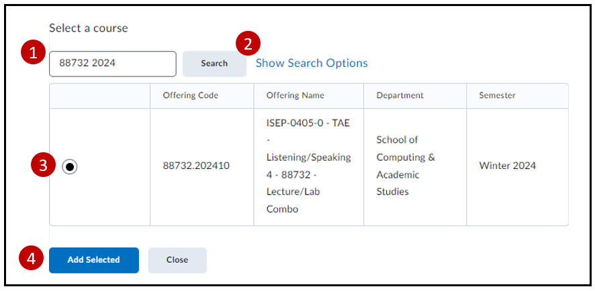The height and width of the screenshot is (291, 595).
Task: Click the Add Selected button
Action: pyautogui.click(x=93, y=260)
